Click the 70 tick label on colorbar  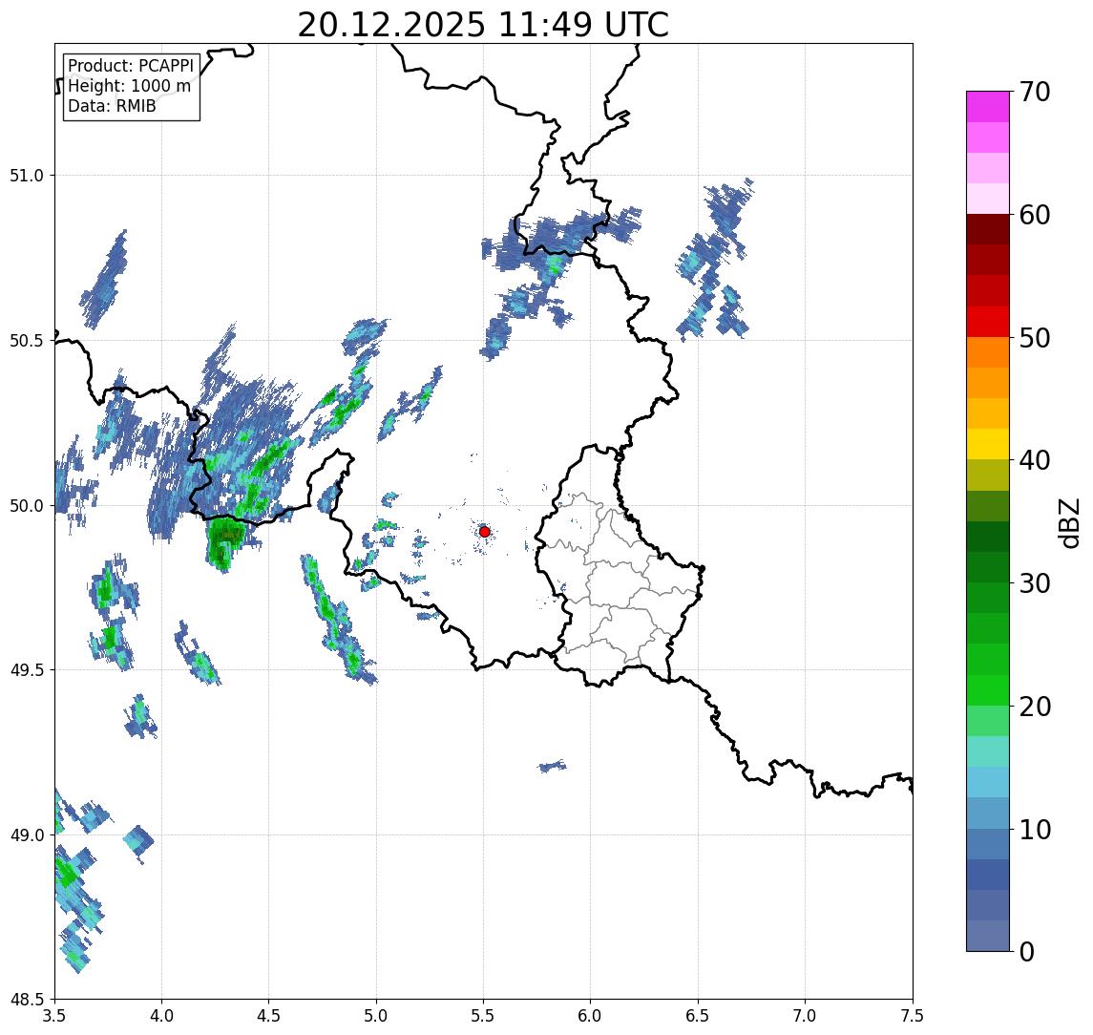coord(1035,92)
